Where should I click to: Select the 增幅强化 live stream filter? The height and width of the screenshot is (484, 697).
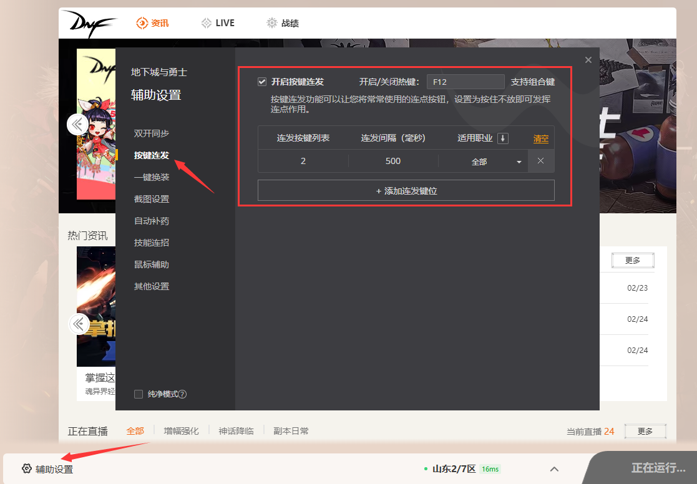[181, 431]
